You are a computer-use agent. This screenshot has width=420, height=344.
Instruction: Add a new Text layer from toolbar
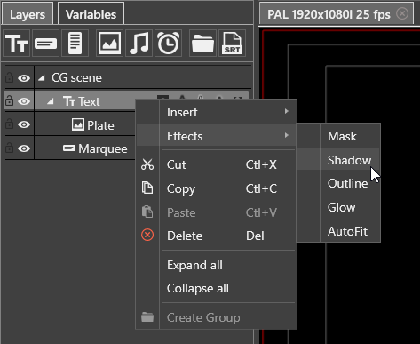16,44
